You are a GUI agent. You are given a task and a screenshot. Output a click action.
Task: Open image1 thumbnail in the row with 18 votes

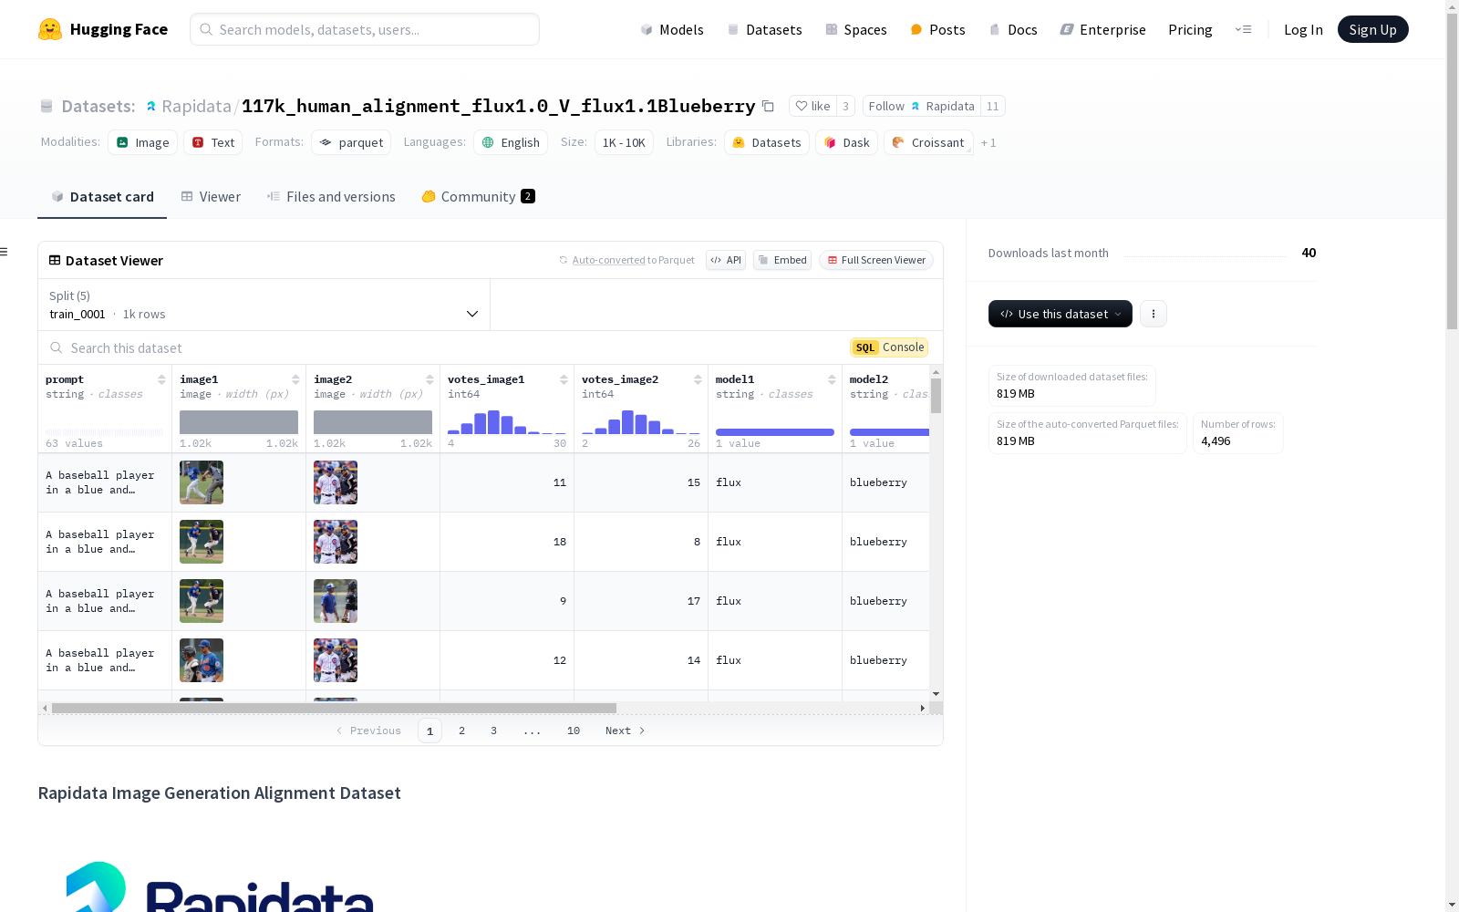tap(202, 542)
